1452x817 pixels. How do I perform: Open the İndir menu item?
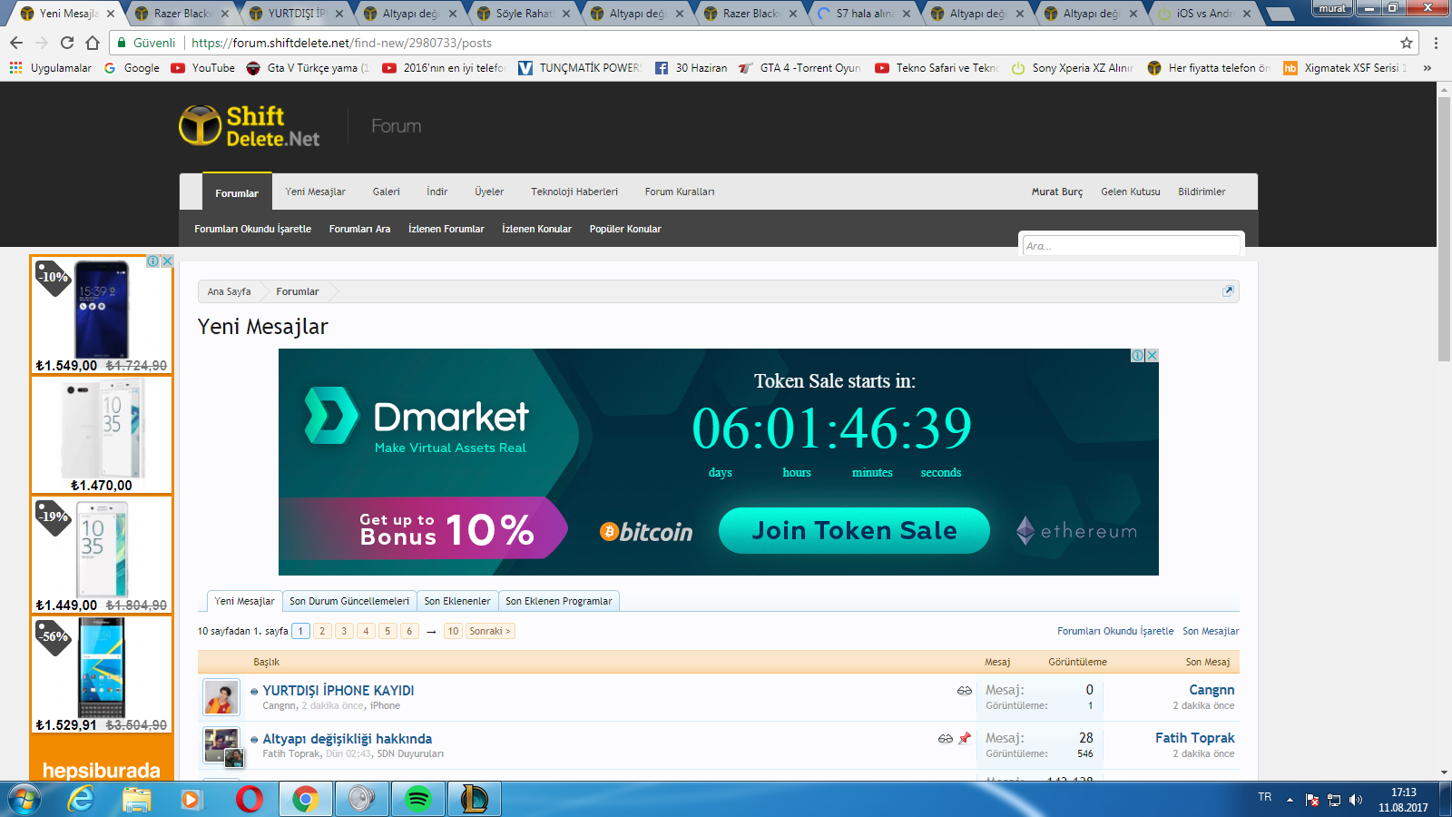point(437,192)
